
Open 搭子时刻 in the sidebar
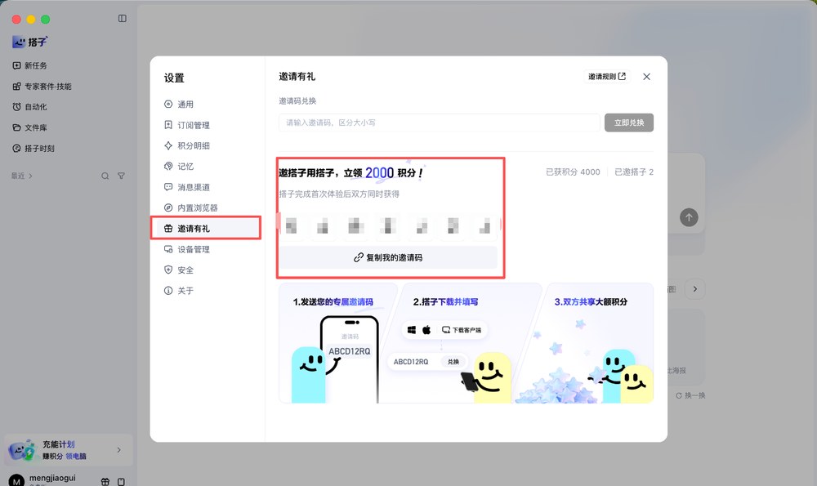click(x=33, y=149)
